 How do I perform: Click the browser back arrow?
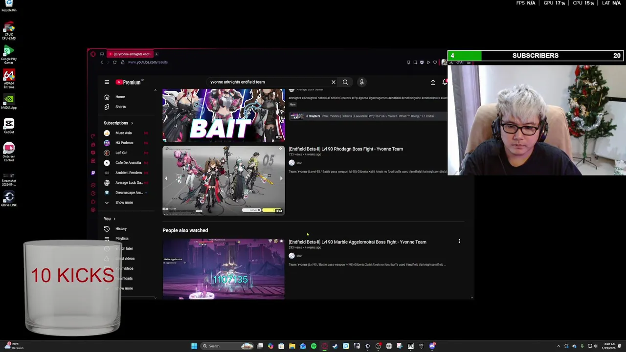click(x=102, y=62)
